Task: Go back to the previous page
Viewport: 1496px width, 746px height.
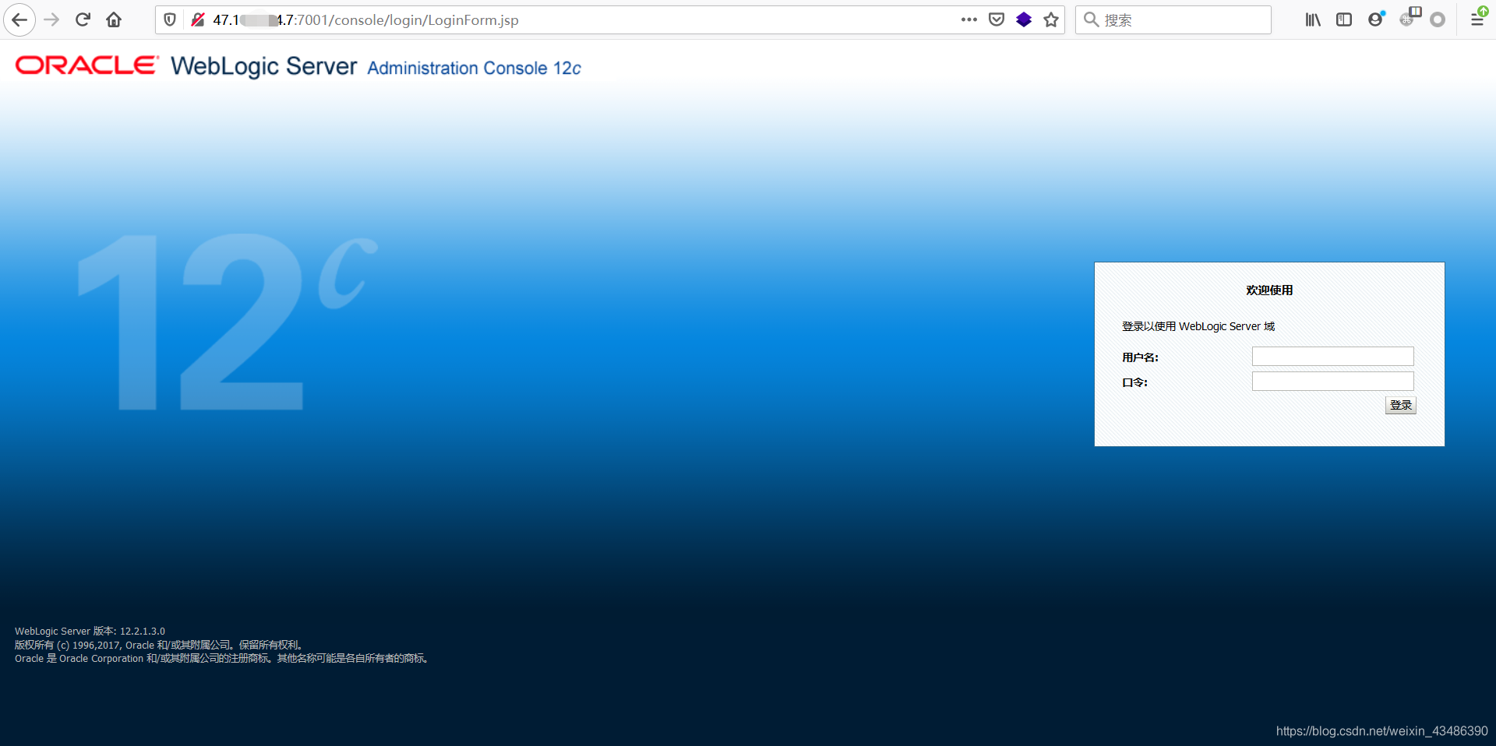Action: [19, 19]
